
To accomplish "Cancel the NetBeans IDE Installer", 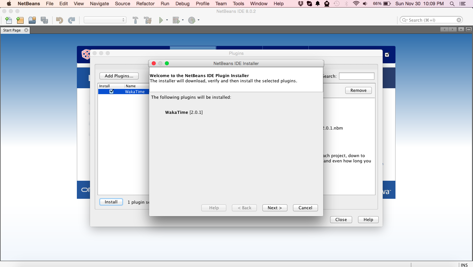I will point(305,208).
